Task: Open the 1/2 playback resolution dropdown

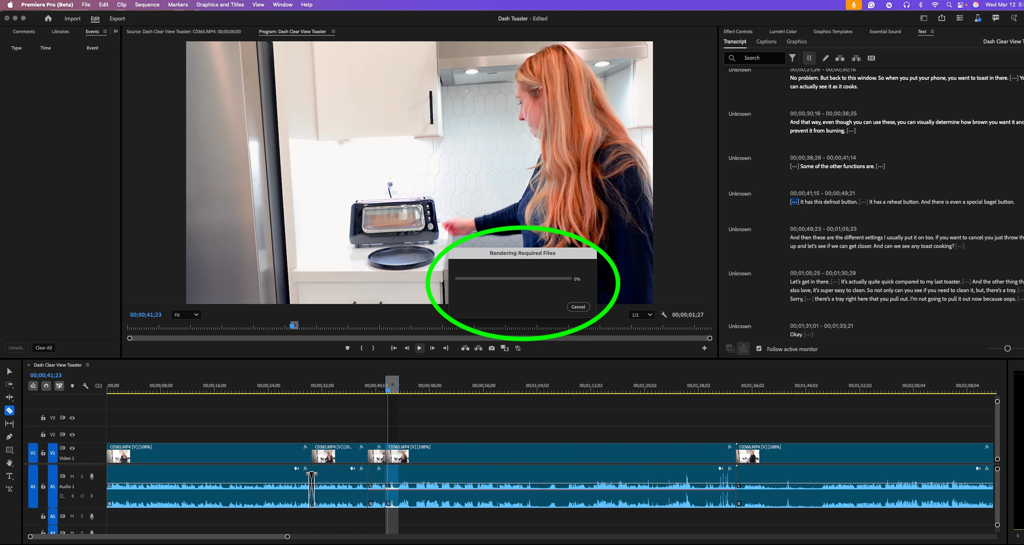Action: (641, 315)
